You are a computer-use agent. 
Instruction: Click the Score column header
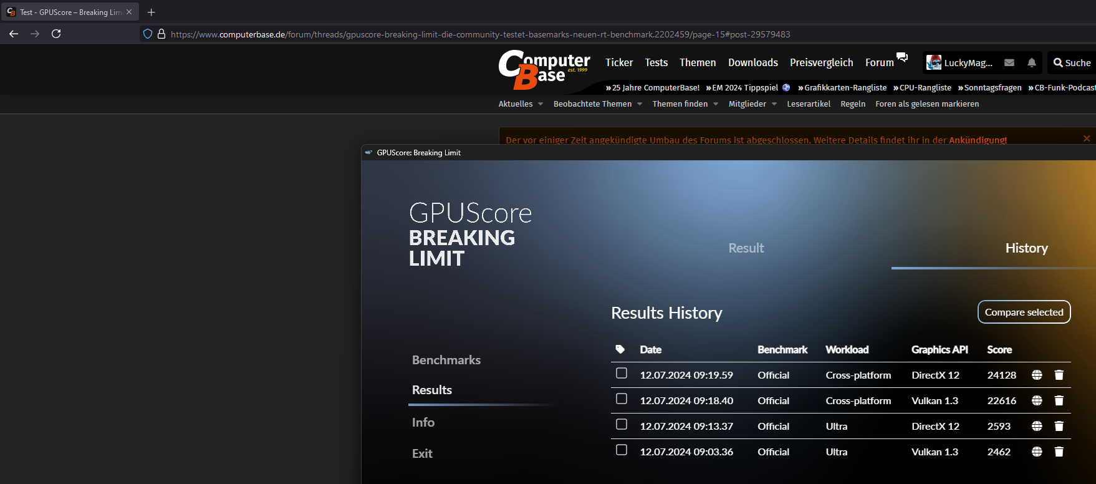pyautogui.click(x=999, y=350)
